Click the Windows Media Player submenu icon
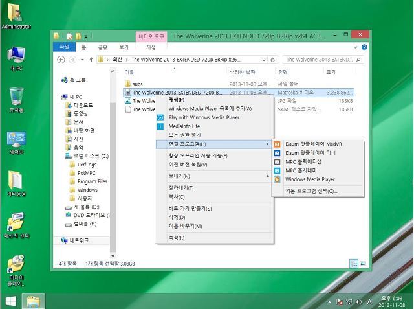This screenshot has width=414, height=309. [277, 179]
